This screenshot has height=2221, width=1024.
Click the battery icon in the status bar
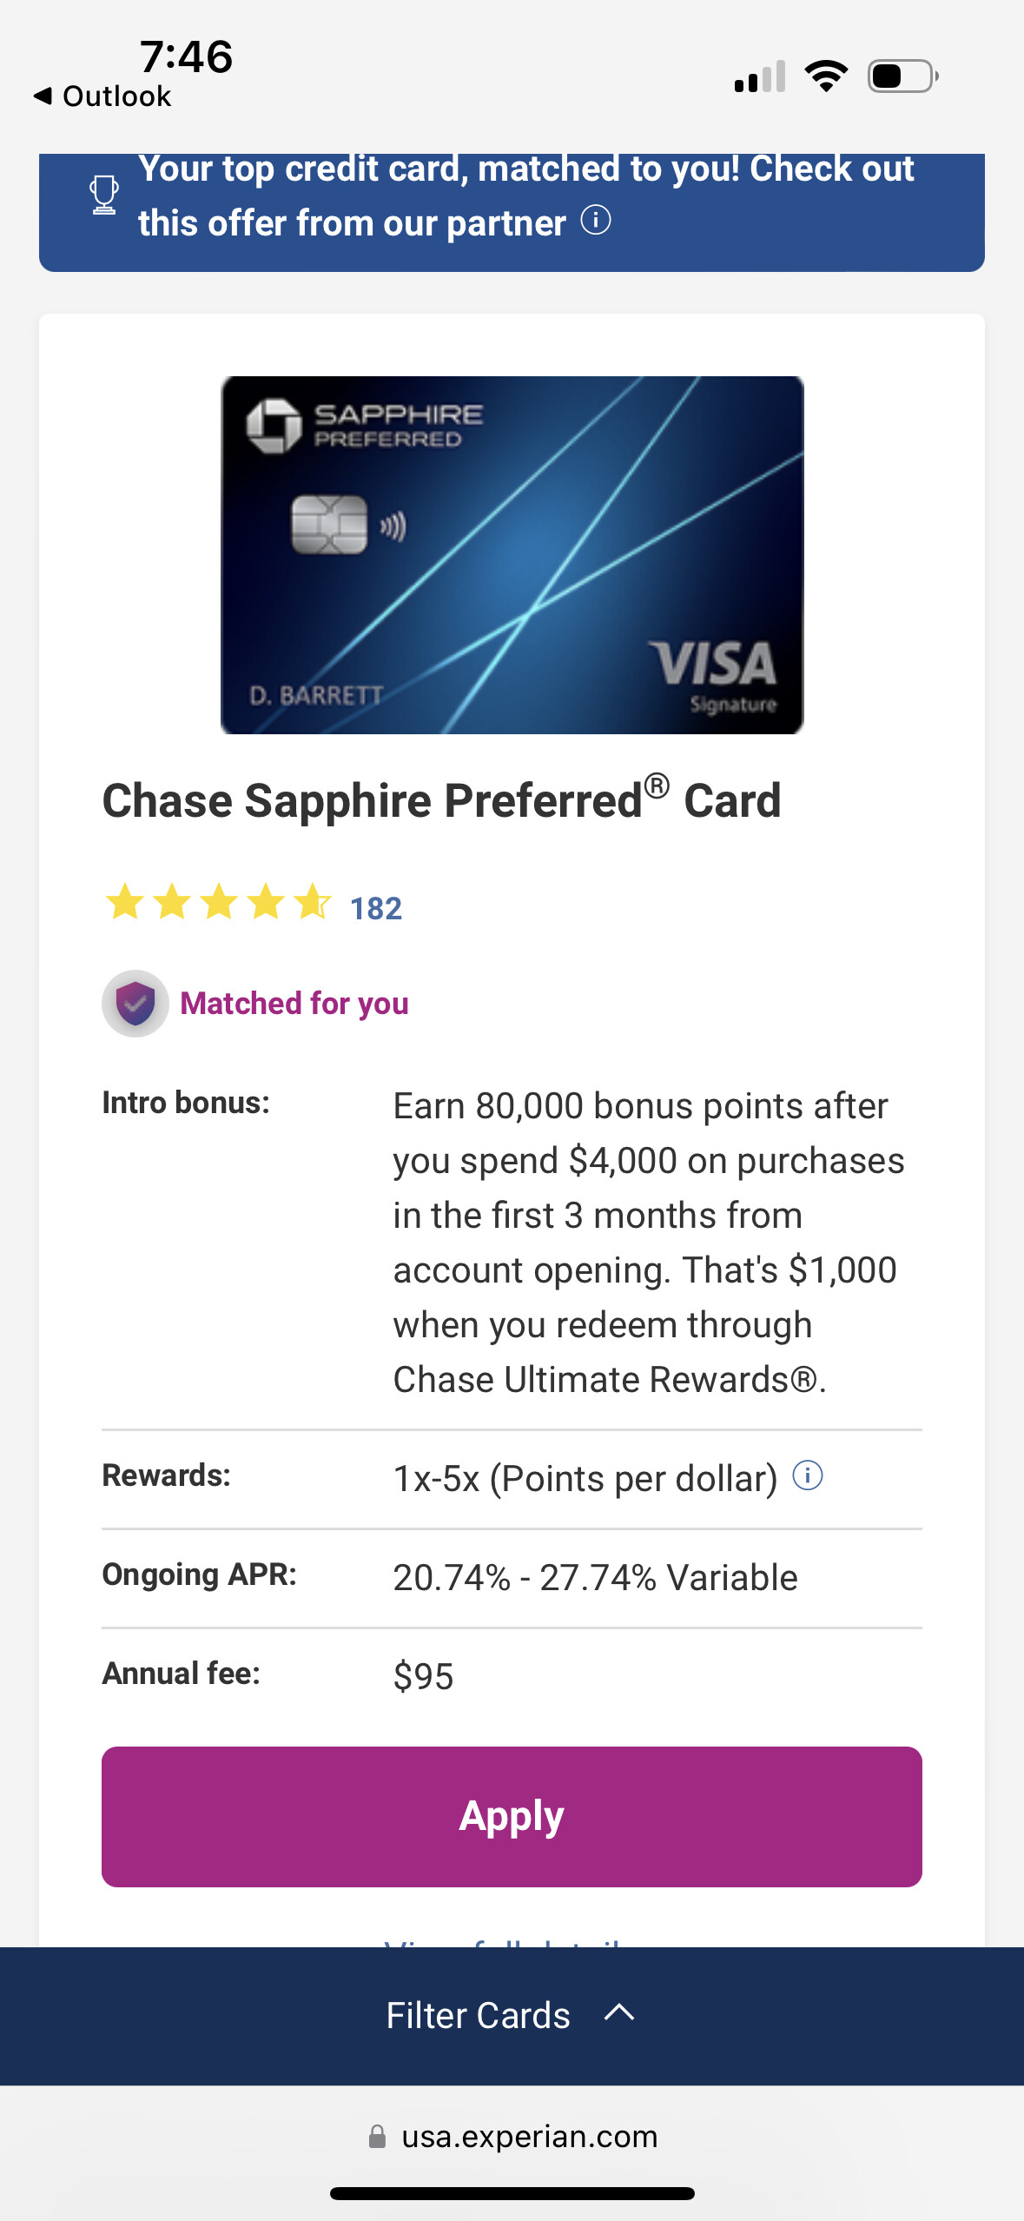click(899, 76)
